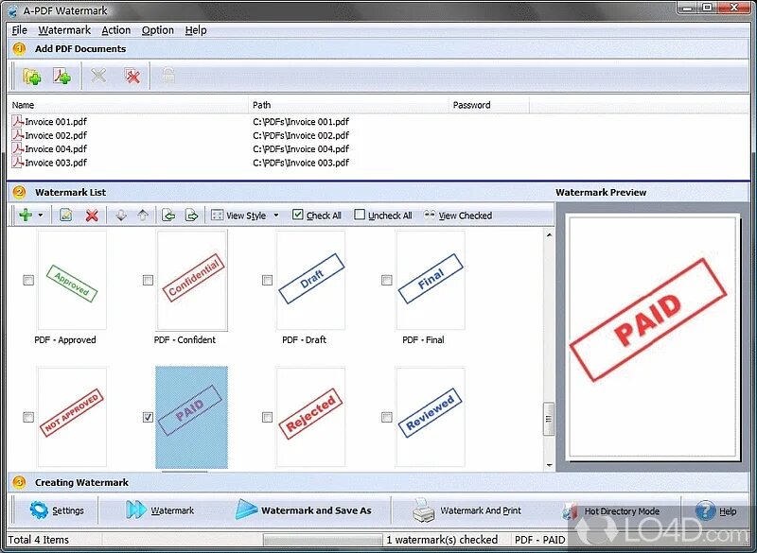Click the gray remove selected document icon
Screen dimensions: 757x553
98,76
